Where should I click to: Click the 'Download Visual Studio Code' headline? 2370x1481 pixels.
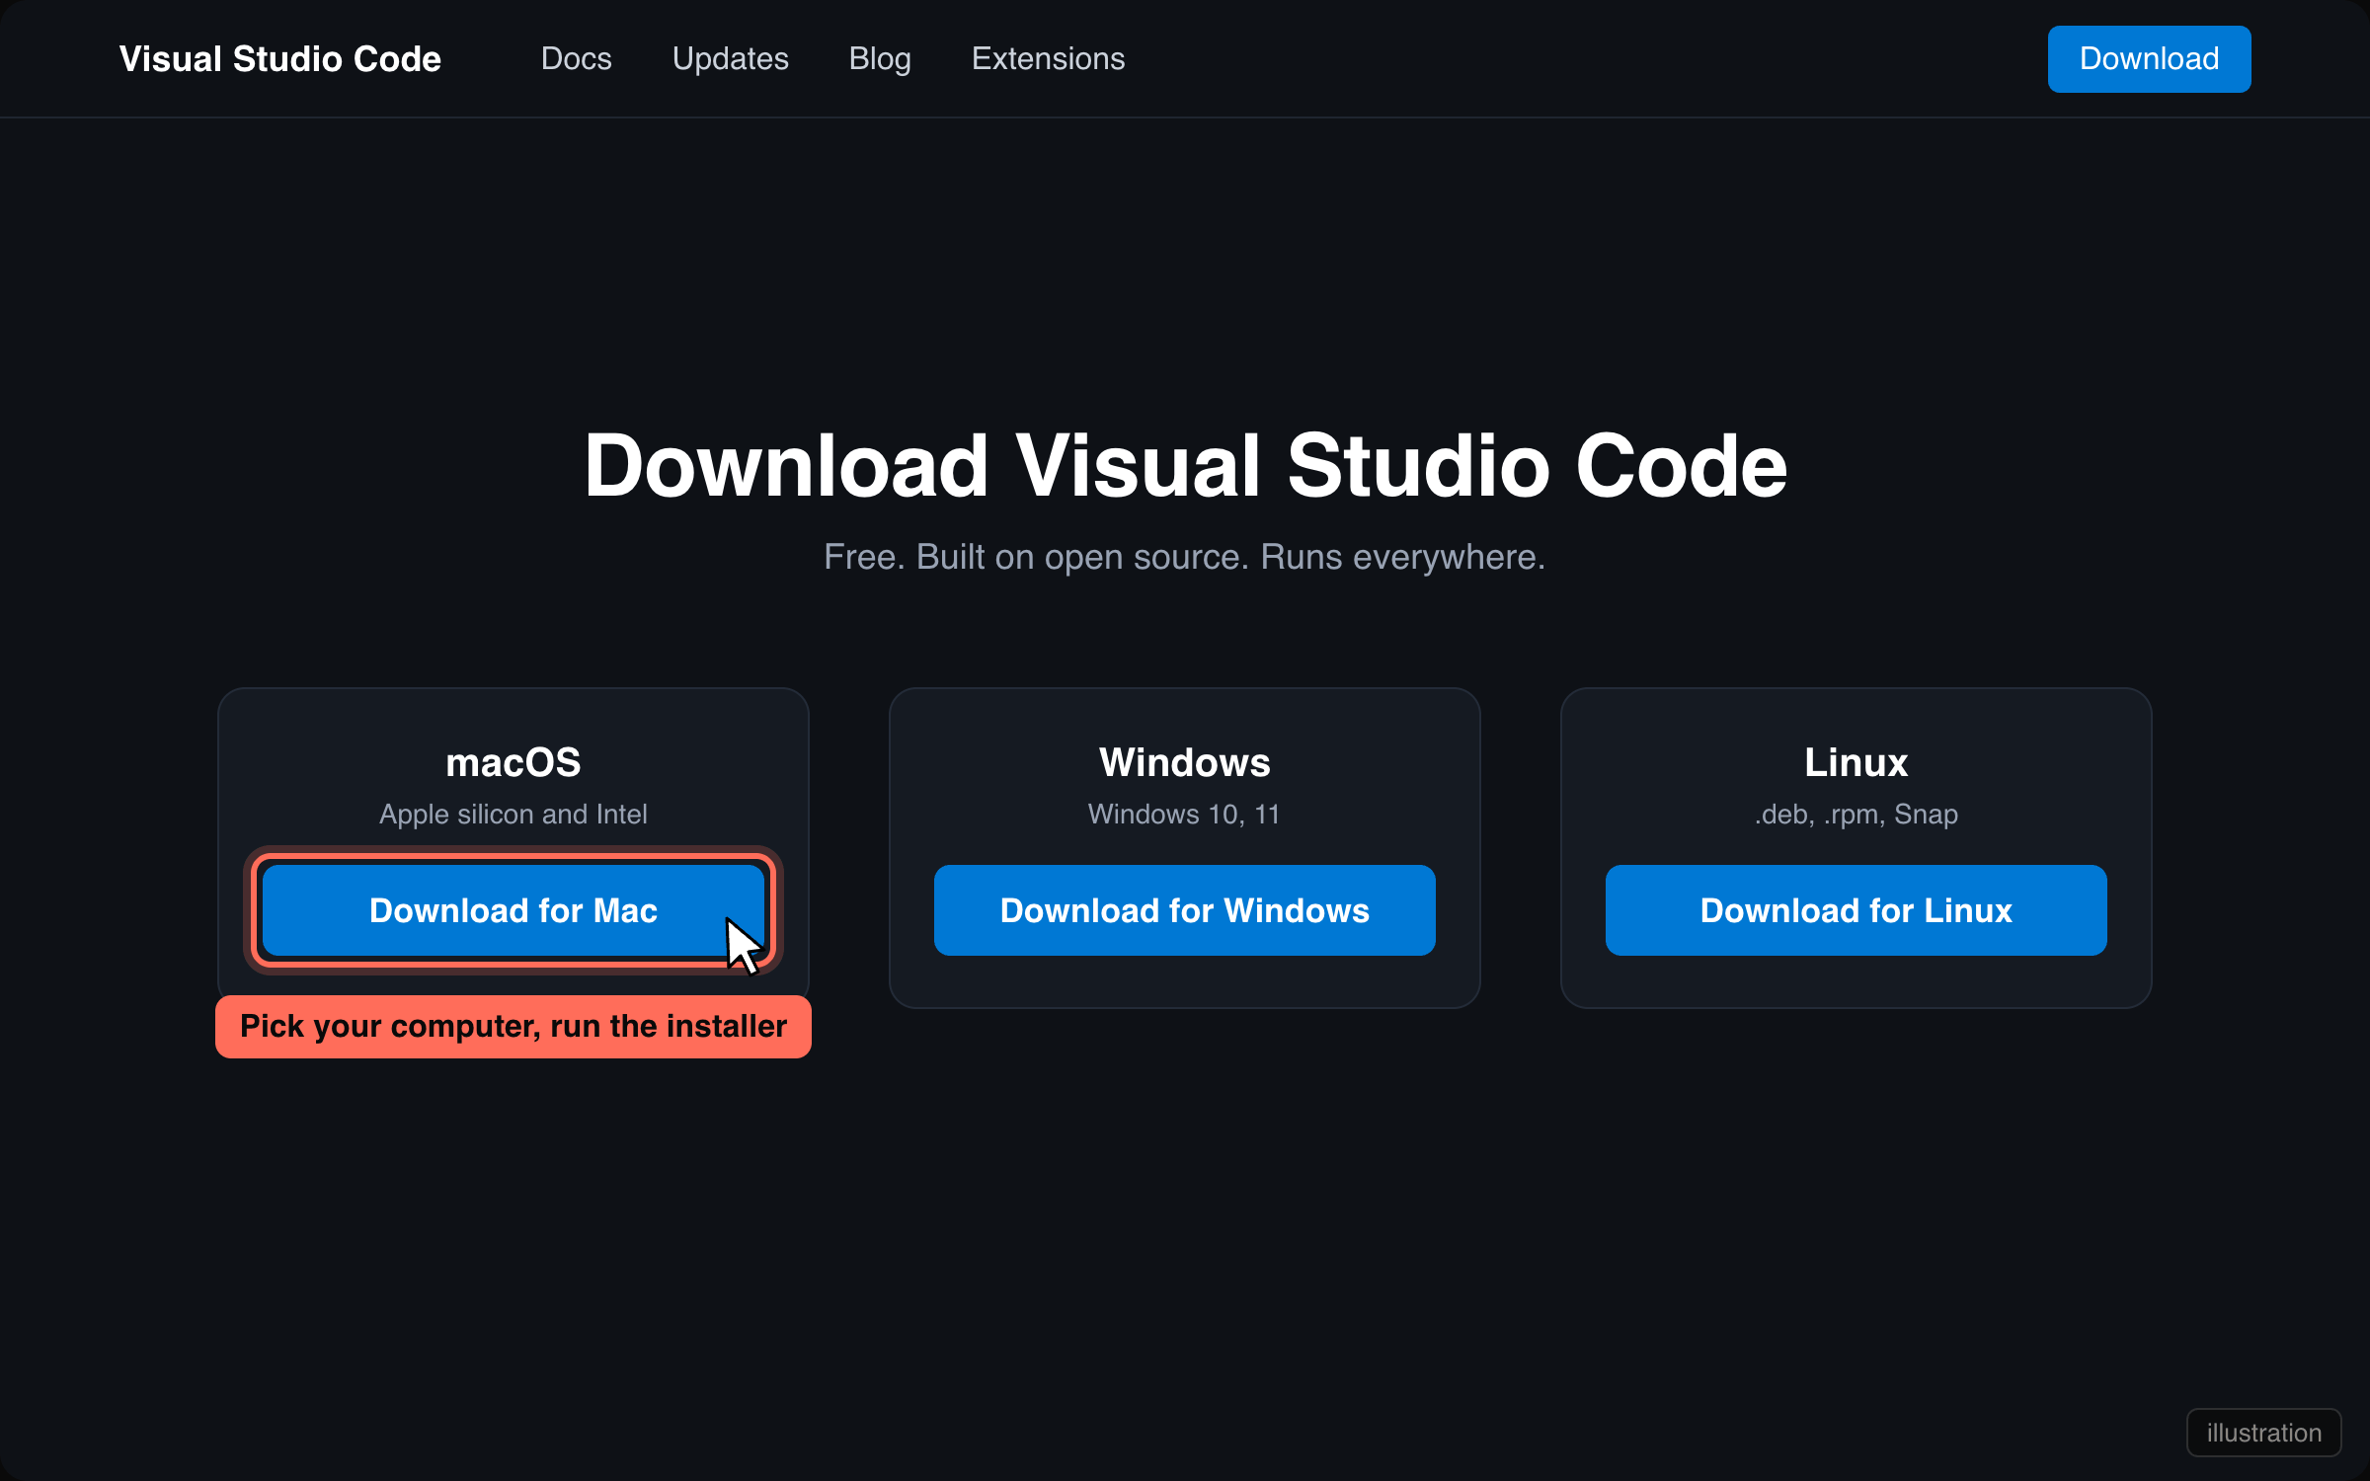tap(1185, 466)
